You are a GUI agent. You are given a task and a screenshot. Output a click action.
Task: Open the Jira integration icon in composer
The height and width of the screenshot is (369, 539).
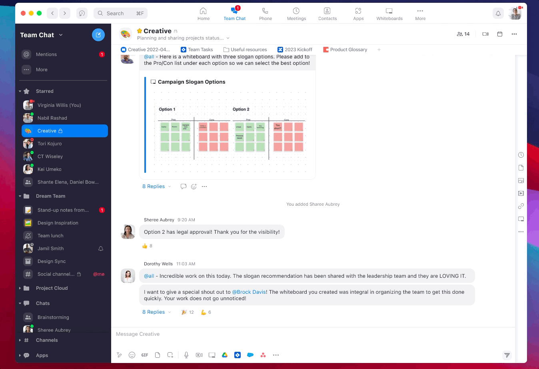238,355
